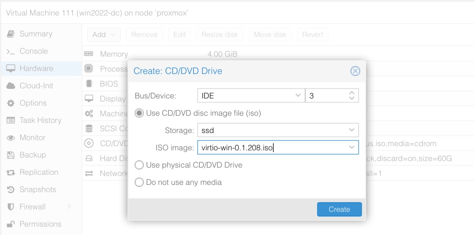This screenshot has height=235, width=474.
Task: Choose 'Do not use any media' option
Action: [x=139, y=183]
